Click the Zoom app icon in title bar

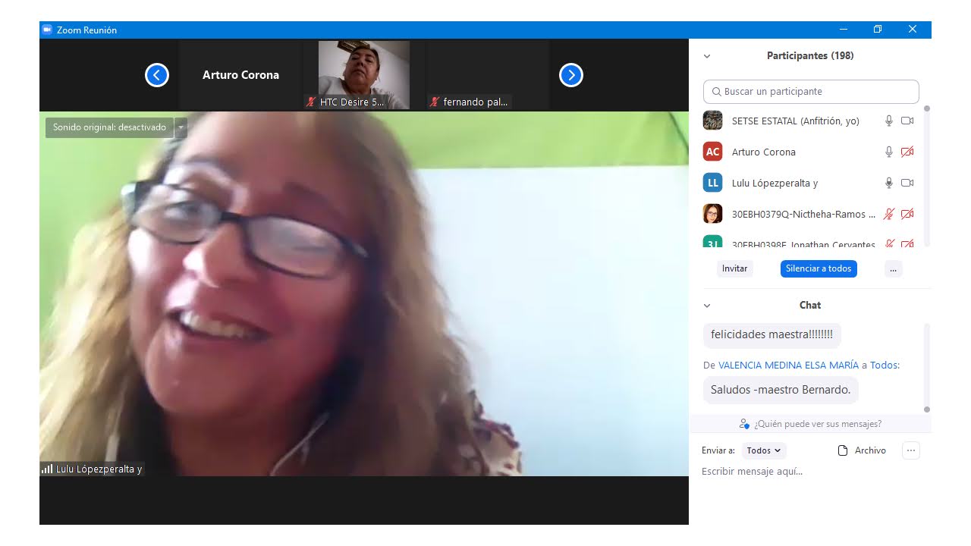click(47, 30)
